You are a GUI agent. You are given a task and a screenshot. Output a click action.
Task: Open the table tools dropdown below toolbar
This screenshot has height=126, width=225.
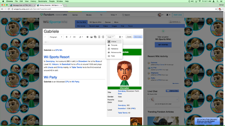click(46, 42)
